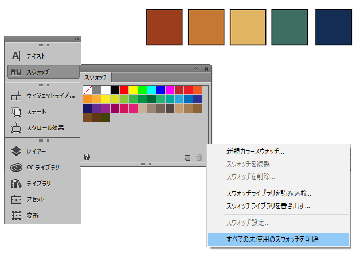Click the rust red color square on canvas

coord(165,27)
